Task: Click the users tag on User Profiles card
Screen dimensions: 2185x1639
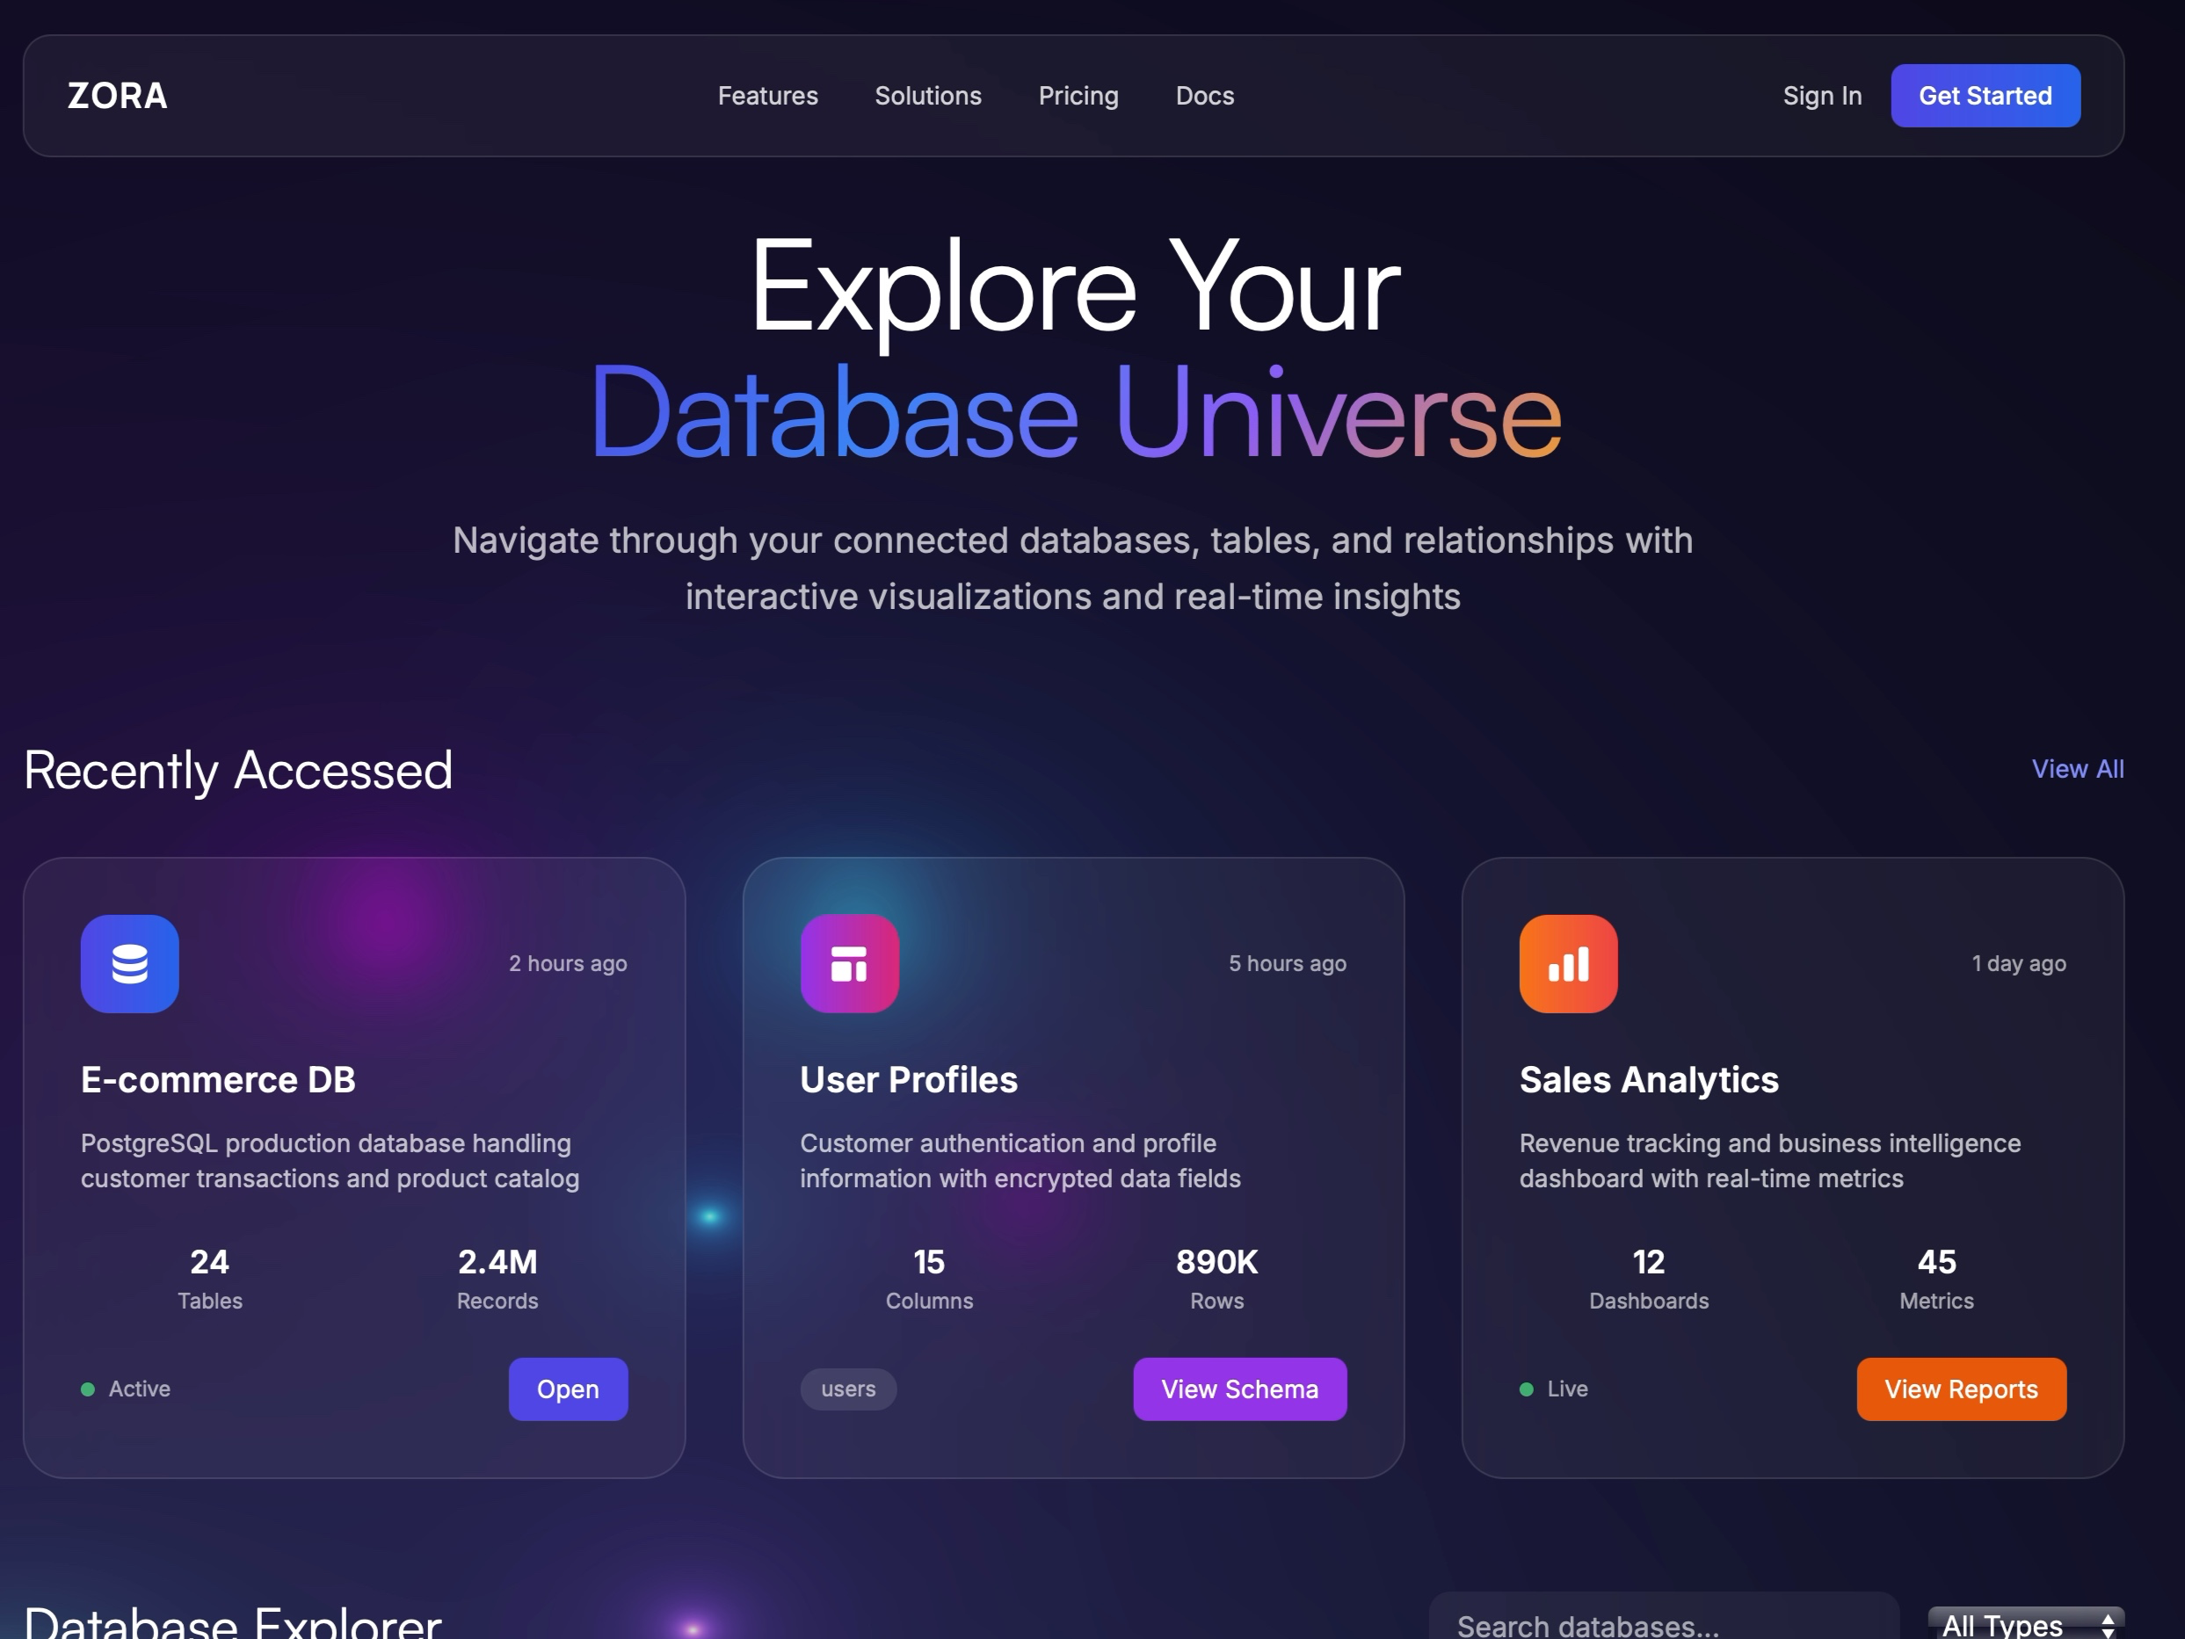Action: coord(847,1388)
